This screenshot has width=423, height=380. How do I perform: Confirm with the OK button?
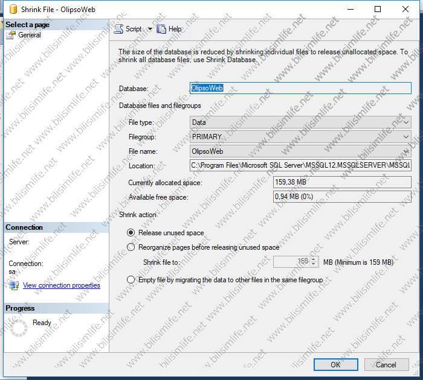pos(336,365)
